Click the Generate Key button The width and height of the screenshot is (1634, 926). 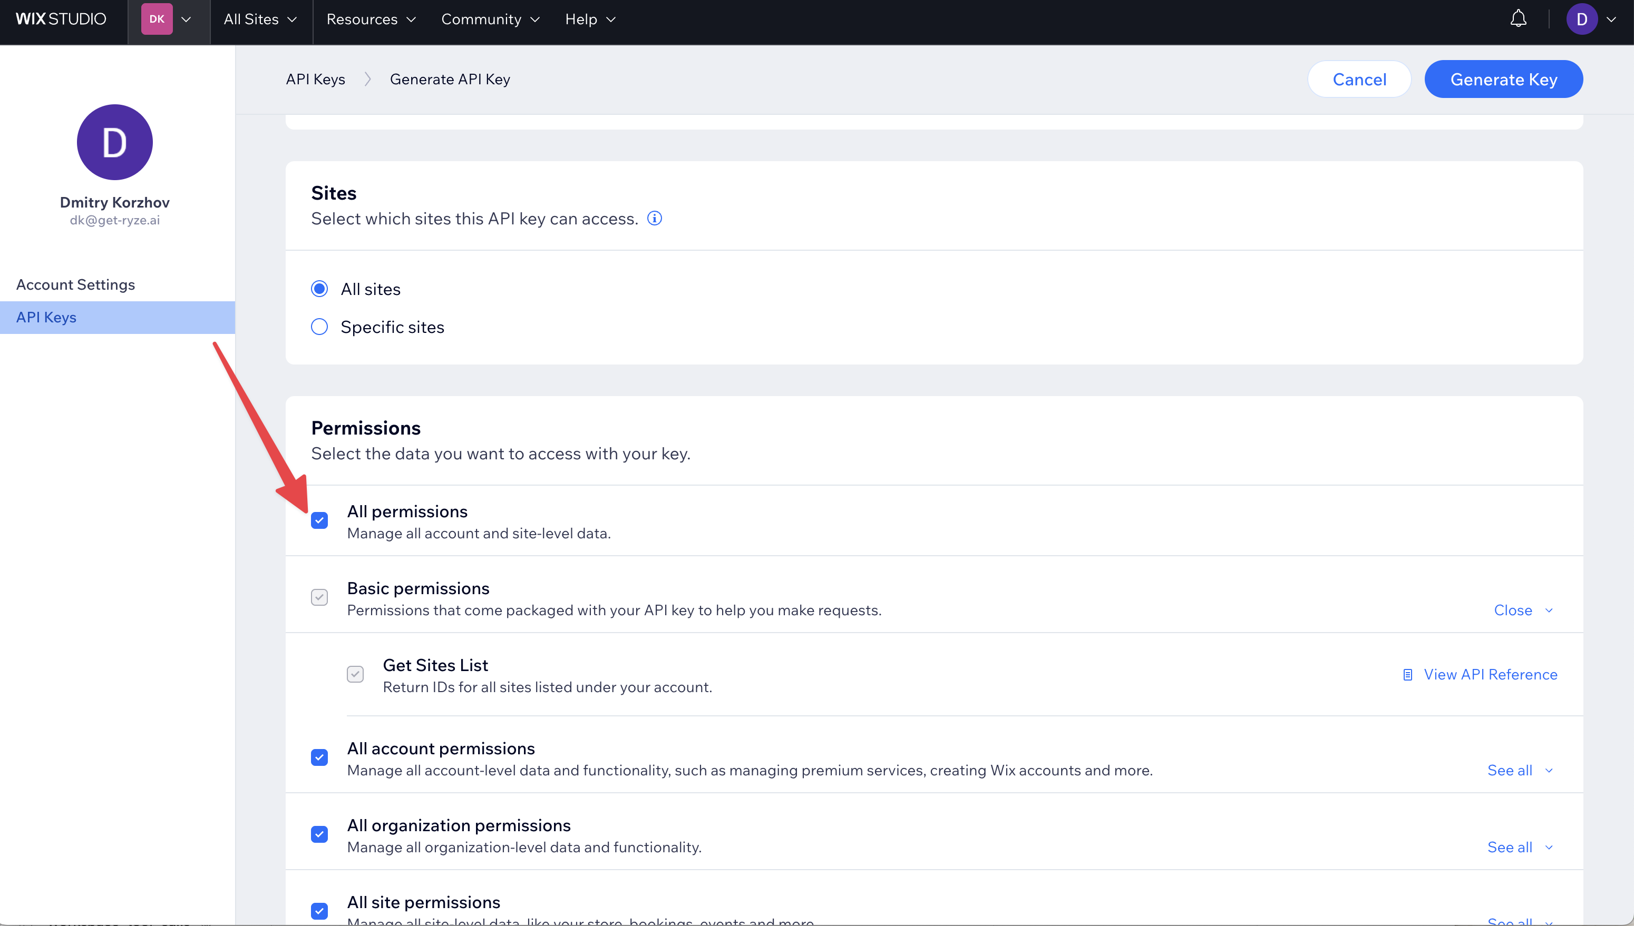click(x=1504, y=79)
